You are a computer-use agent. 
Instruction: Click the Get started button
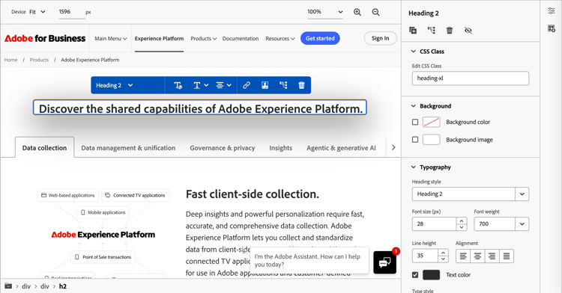[x=320, y=39]
